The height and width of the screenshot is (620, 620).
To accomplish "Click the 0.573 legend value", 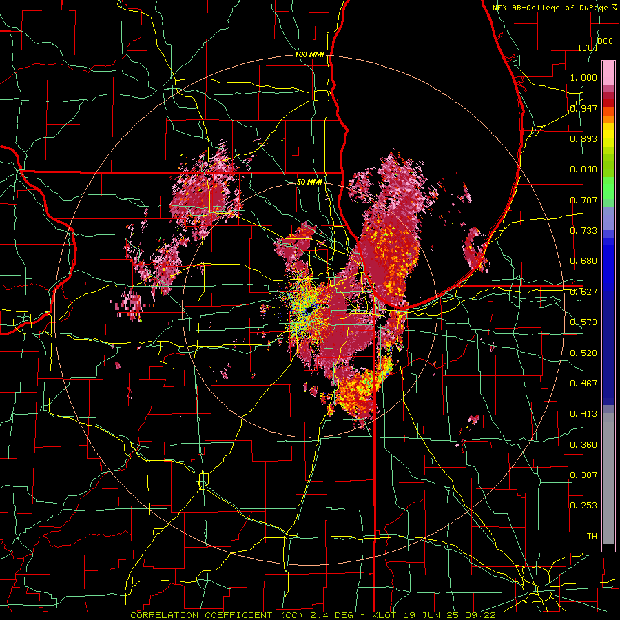I will point(583,322).
